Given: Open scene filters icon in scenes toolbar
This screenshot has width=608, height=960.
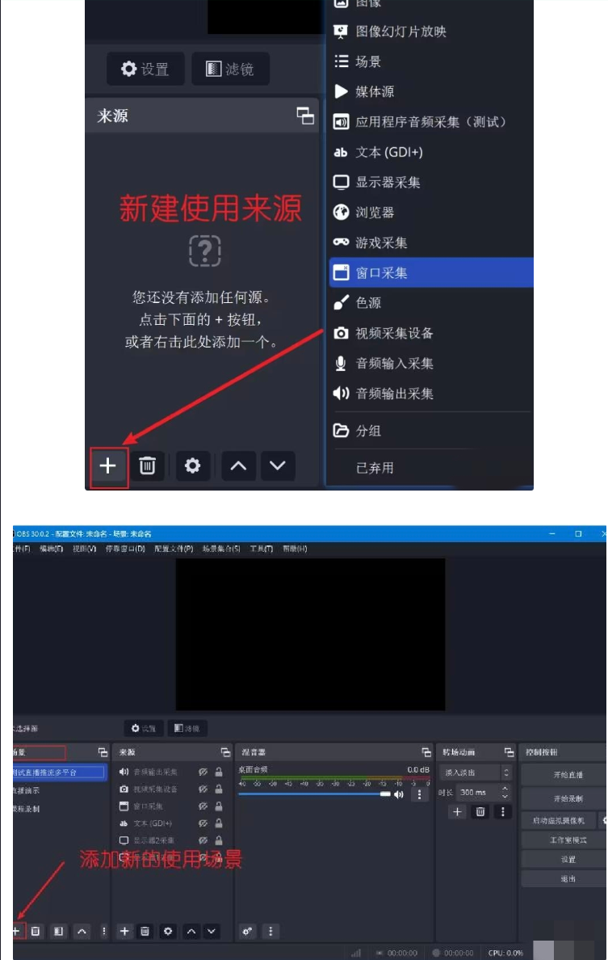Looking at the screenshot, I should (x=58, y=931).
